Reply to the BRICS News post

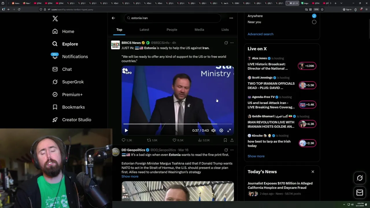127,140
